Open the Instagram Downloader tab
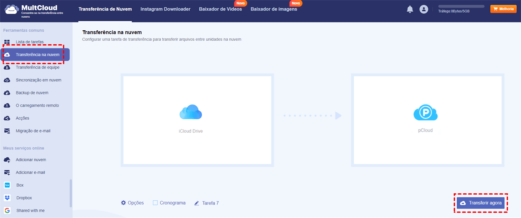Image resolution: width=521 pixels, height=218 pixels. (165, 9)
